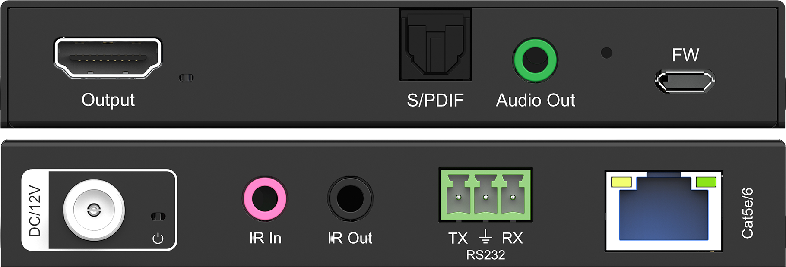Image resolution: width=786 pixels, height=267 pixels.
Task: Click the middle pin of green terminal block
Action: (485, 197)
